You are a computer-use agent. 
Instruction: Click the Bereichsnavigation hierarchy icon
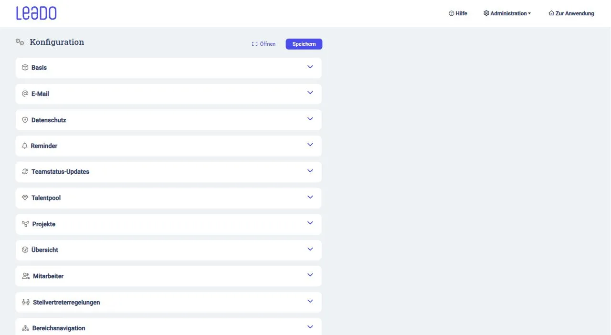click(x=26, y=328)
